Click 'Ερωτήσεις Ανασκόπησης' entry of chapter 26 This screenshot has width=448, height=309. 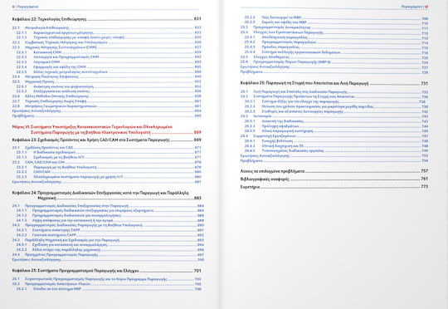(334, 155)
